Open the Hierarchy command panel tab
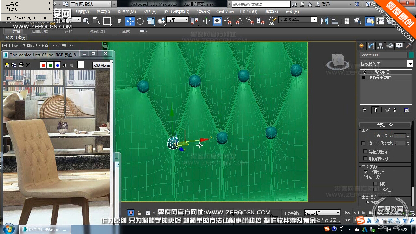 pos(380,46)
